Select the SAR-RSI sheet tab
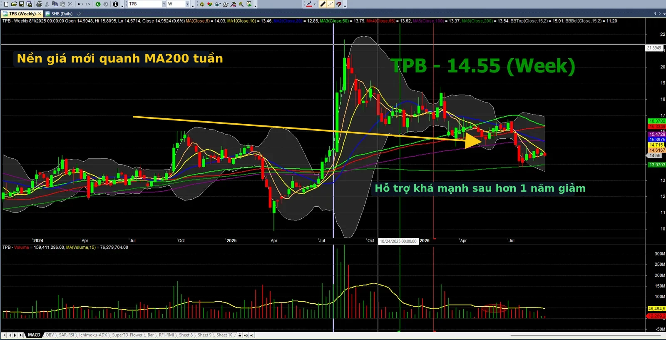 point(66,335)
